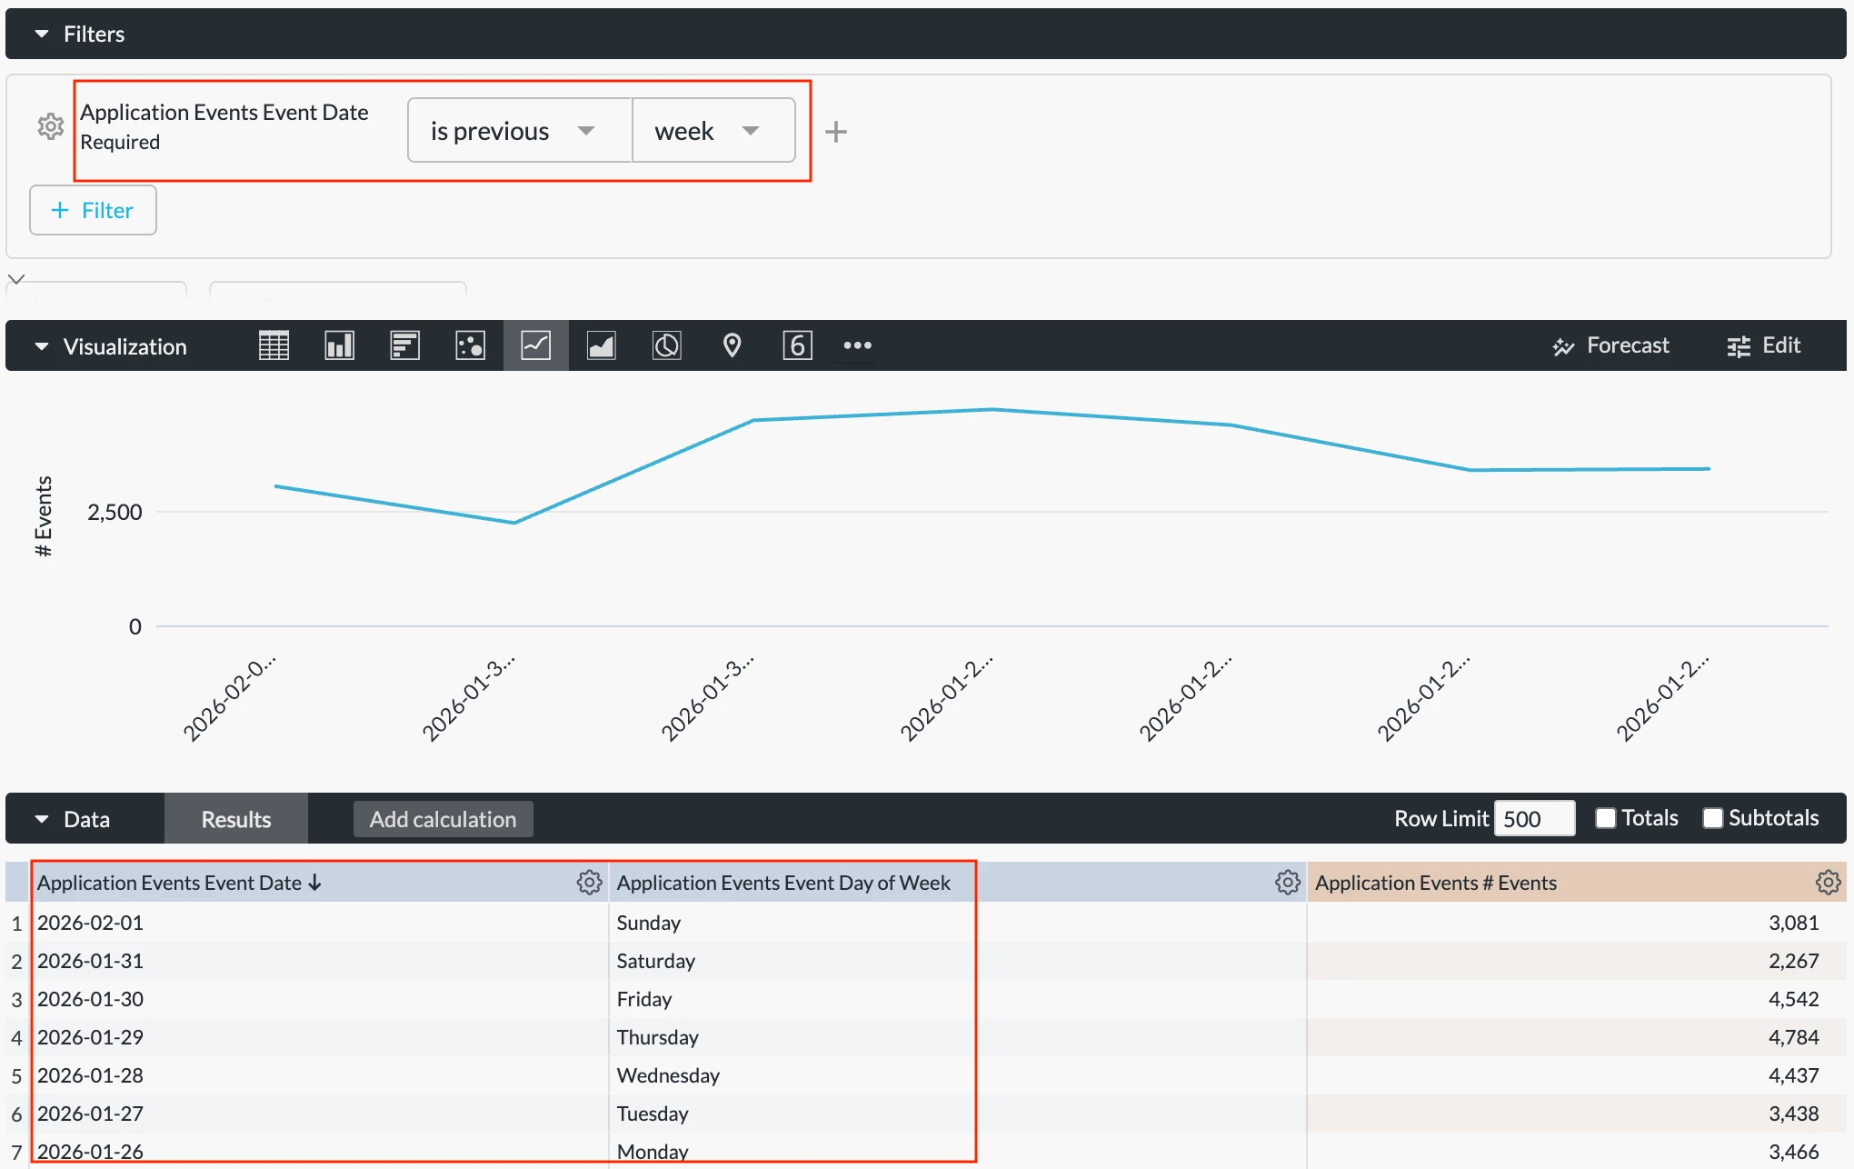Click the Add calculation button
Image resolution: width=1854 pixels, height=1169 pixels.
click(x=443, y=819)
